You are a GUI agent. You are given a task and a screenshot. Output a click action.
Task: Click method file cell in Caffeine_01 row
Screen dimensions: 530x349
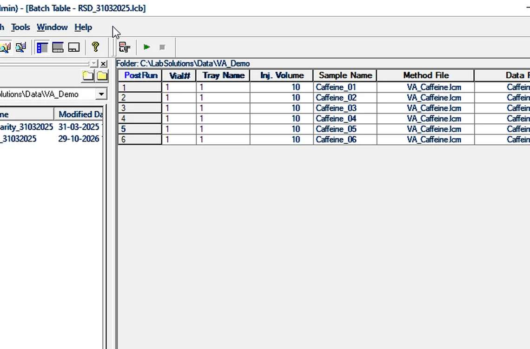coord(425,87)
